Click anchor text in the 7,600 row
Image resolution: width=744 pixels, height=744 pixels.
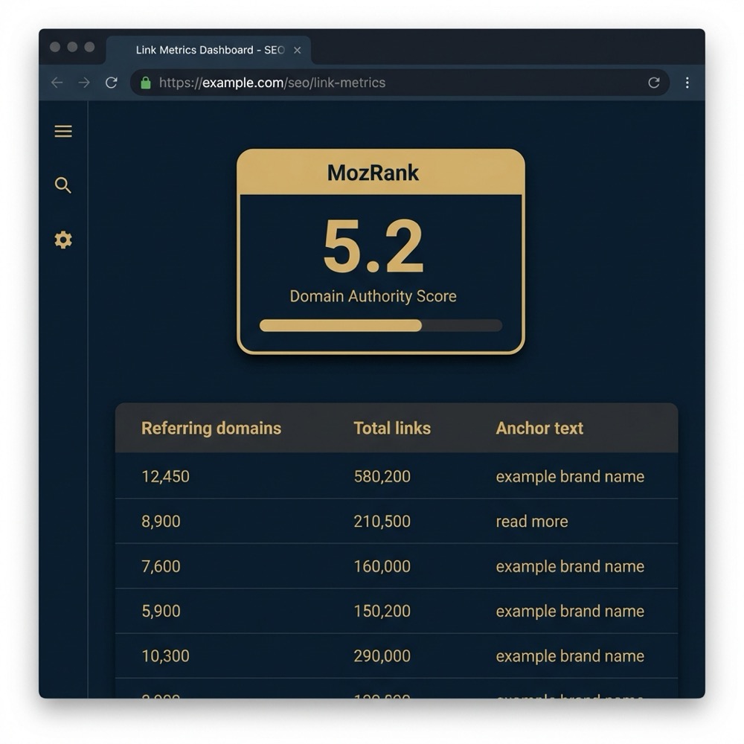pyautogui.click(x=570, y=566)
